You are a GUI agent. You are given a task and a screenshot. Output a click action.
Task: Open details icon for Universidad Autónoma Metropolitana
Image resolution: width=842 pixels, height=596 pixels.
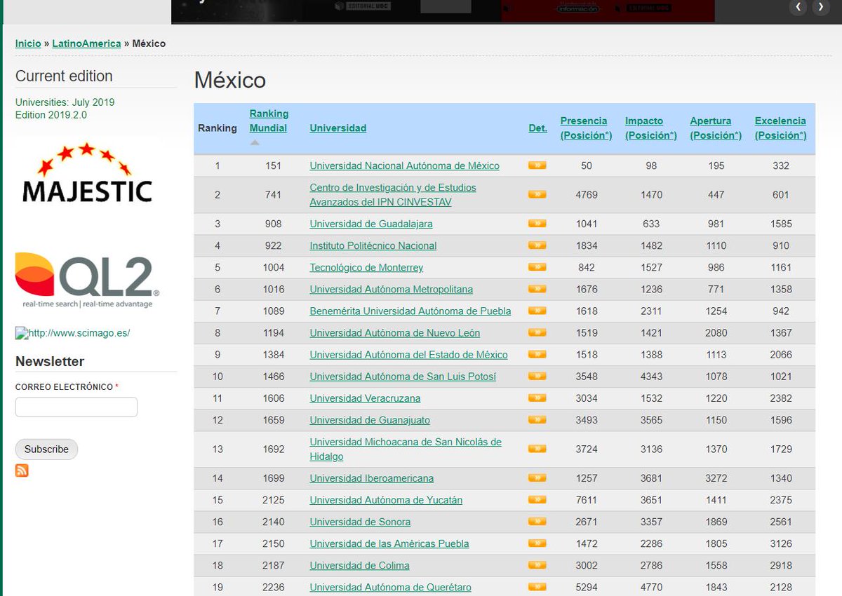[537, 289]
